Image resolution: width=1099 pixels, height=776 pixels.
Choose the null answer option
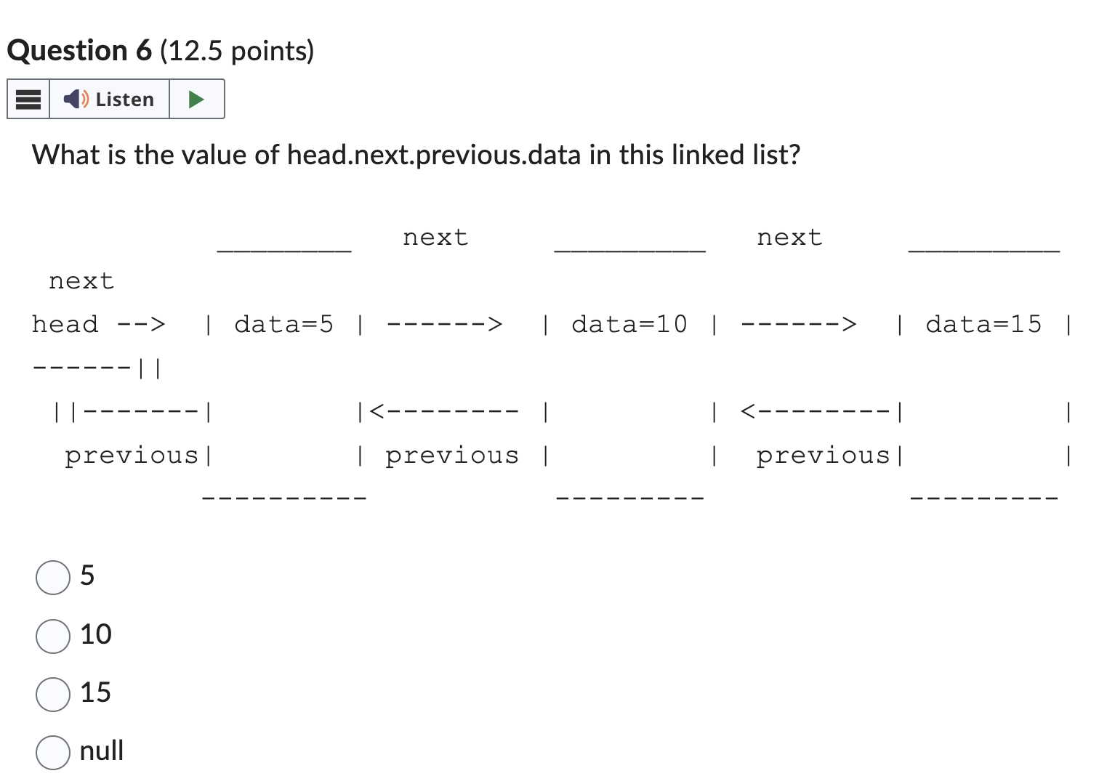(x=52, y=753)
